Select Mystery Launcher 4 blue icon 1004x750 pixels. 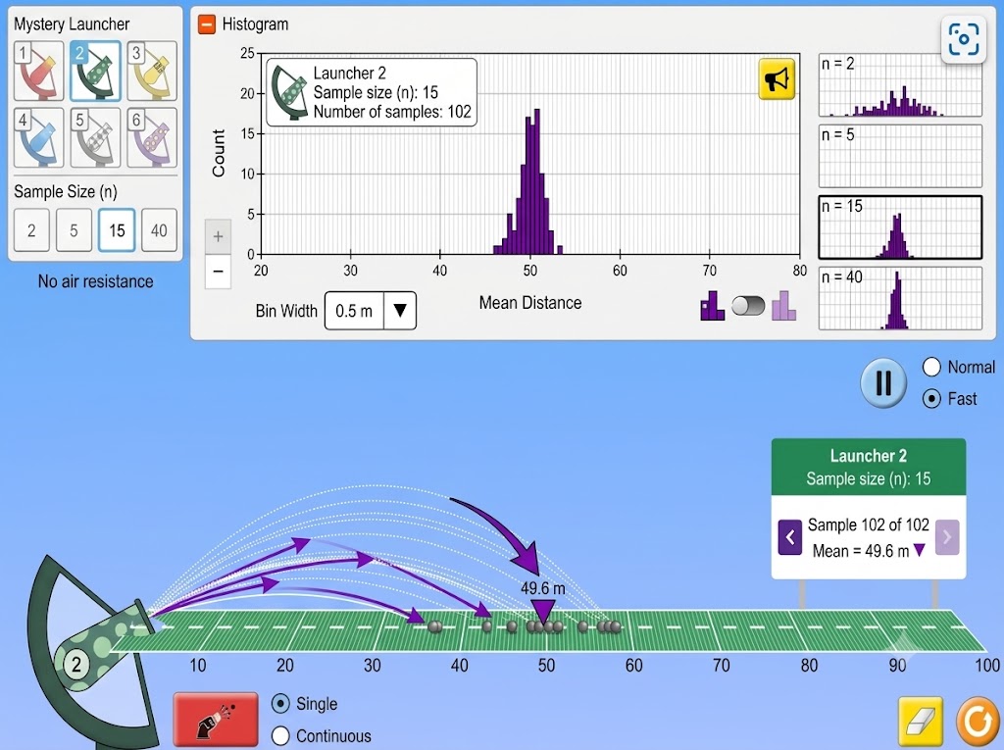39,137
